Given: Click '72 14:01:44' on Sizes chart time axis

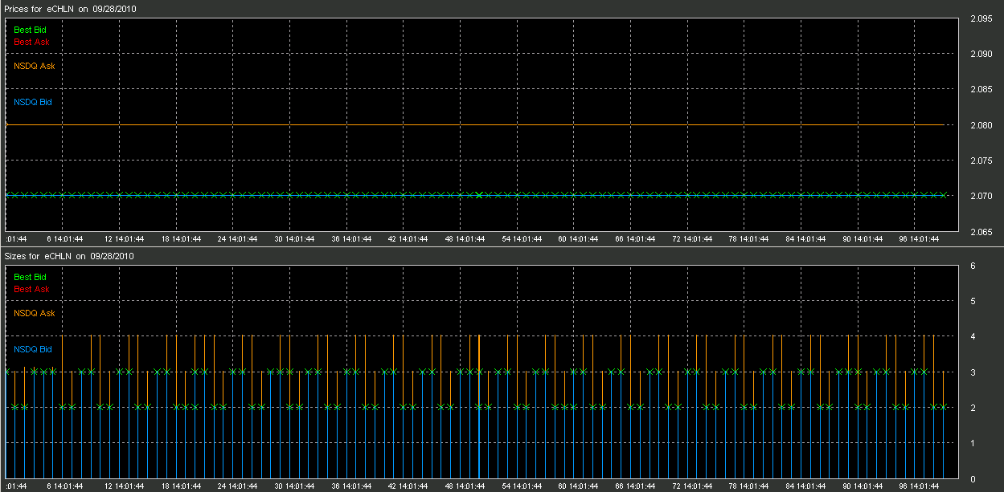Looking at the screenshot, I should point(693,486).
